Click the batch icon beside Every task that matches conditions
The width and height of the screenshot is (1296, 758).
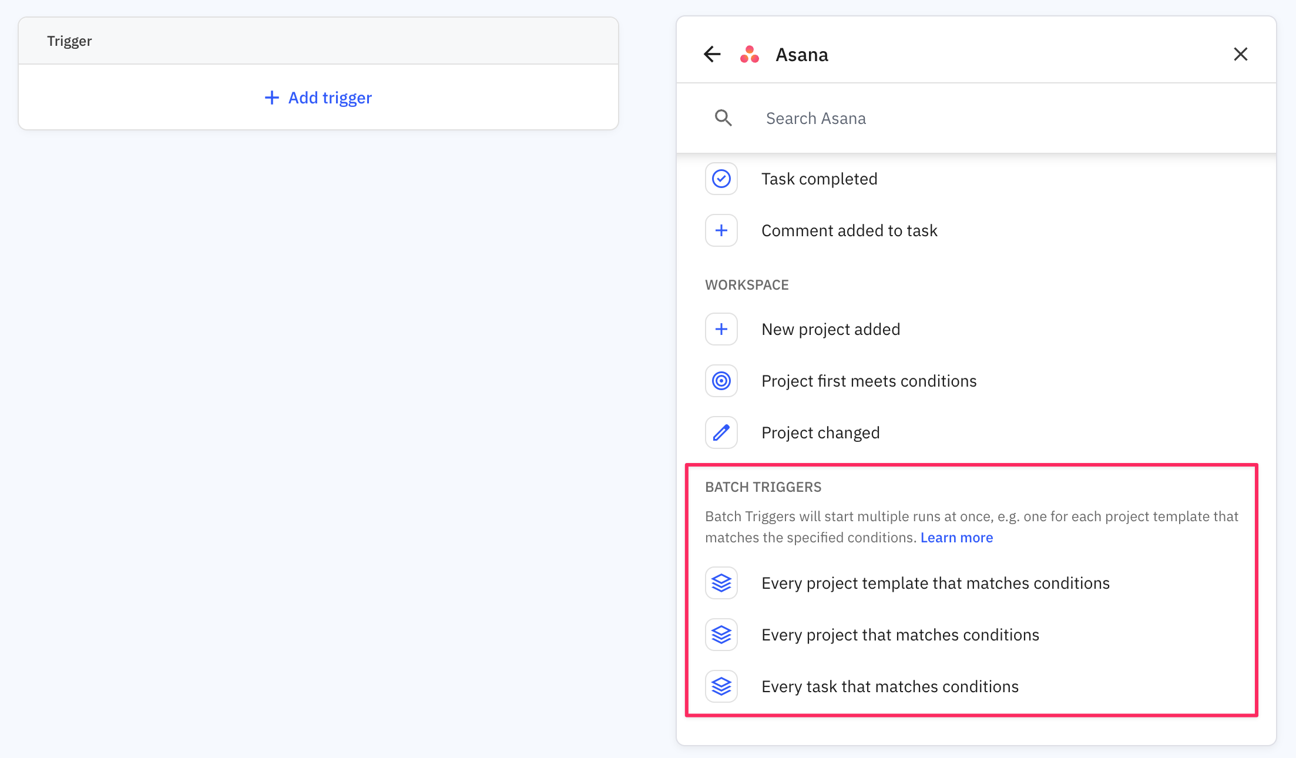(721, 686)
